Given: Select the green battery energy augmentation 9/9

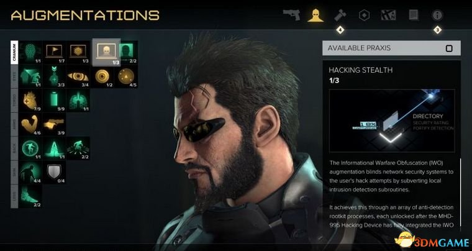Looking at the screenshot, I should pos(54,101).
